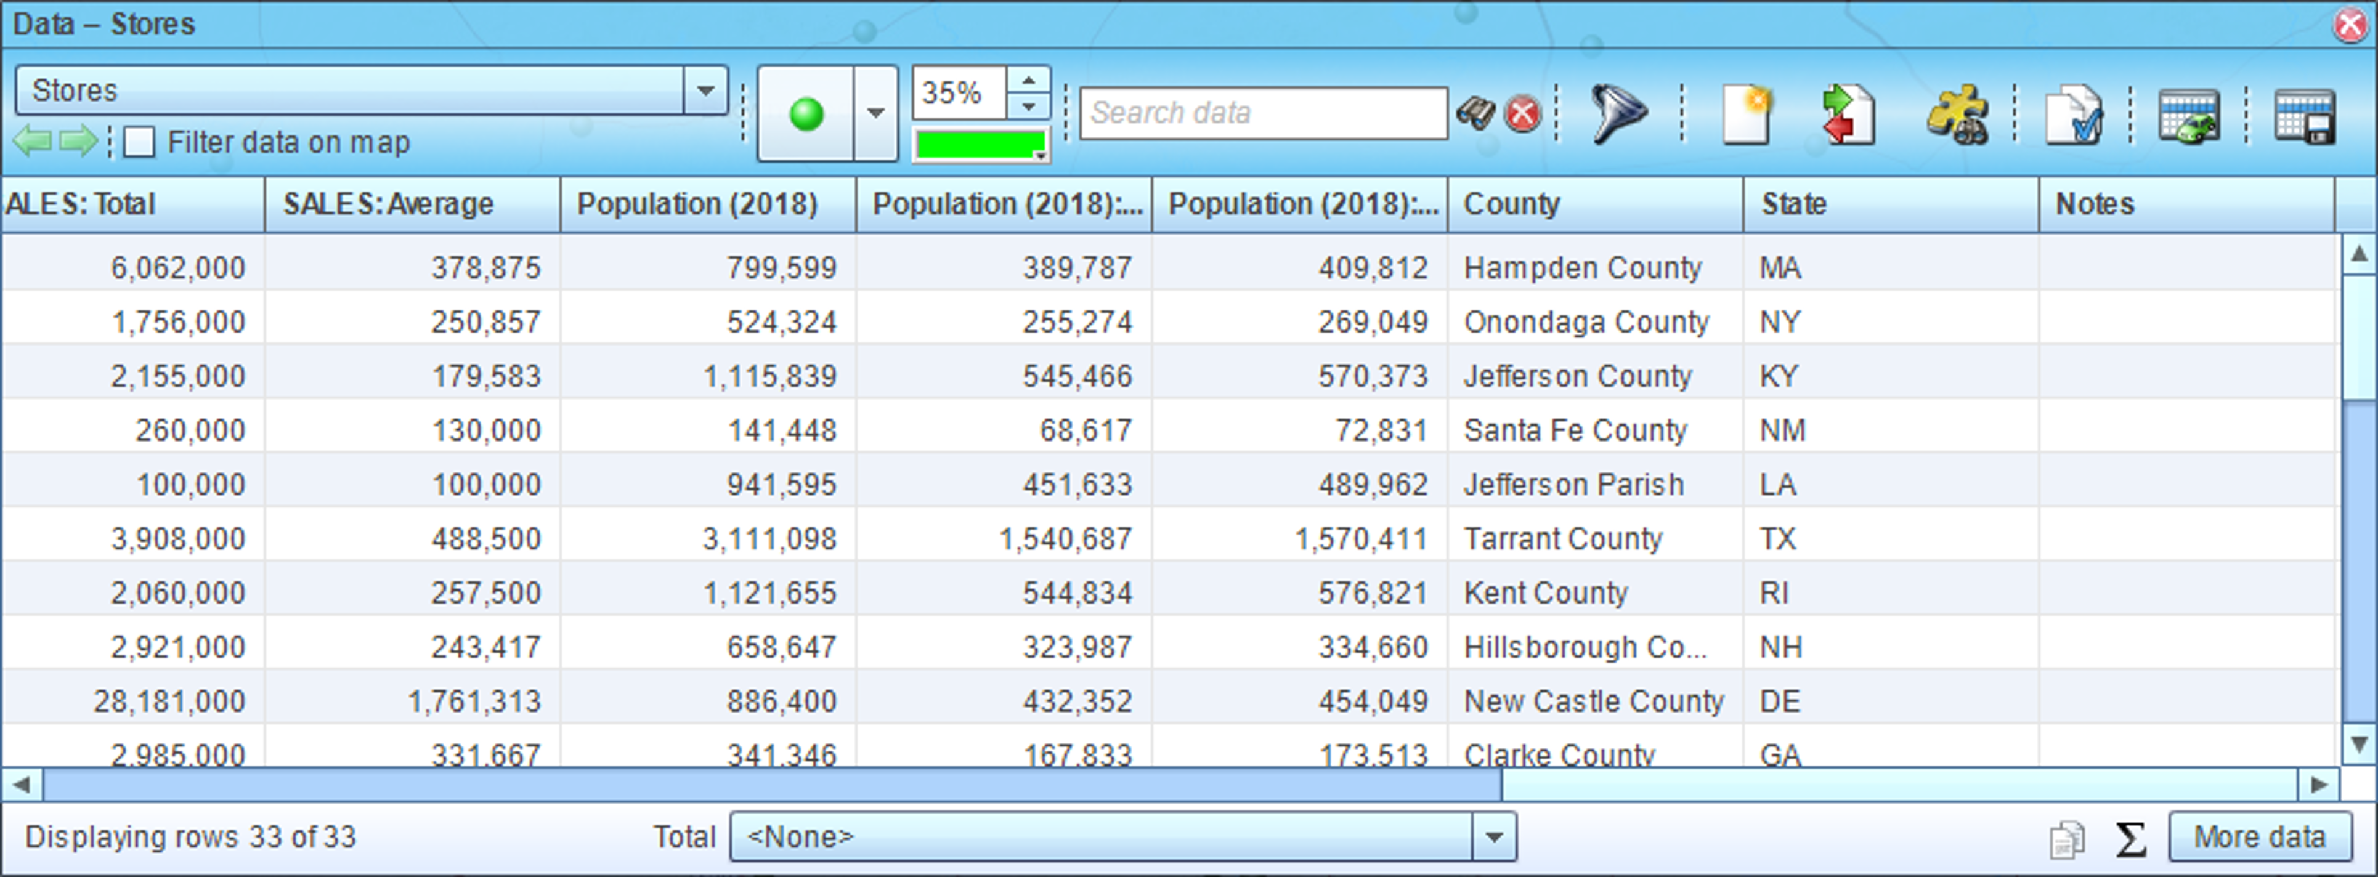Decrease the 35% value with the down arrow
2378x877 pixels.
click(x=1028, y=105)
